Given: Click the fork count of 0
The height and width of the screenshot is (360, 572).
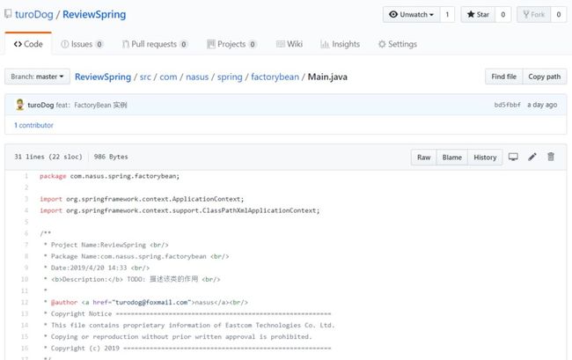Looking at the screenshot, I should tap(559, 15).
